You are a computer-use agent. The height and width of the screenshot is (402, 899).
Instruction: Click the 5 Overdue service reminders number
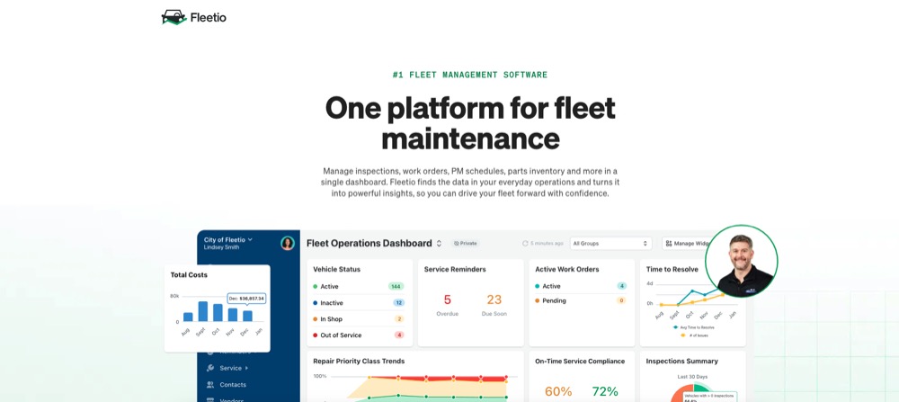point(447,299)
